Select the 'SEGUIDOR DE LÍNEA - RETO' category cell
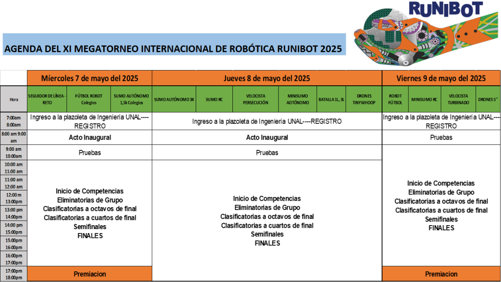The image size is (501, 282). point(47,99)
